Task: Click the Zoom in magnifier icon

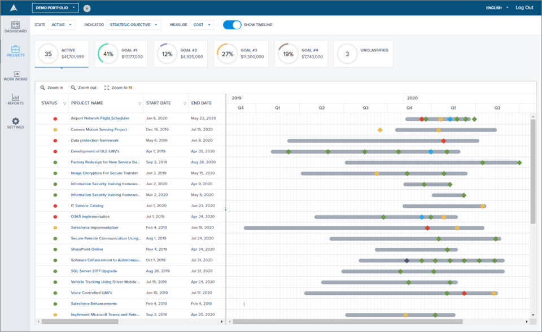Action: coord(42,88)
